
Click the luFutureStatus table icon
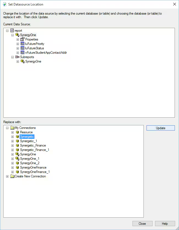pyautogui.click(x=22, y=48)
